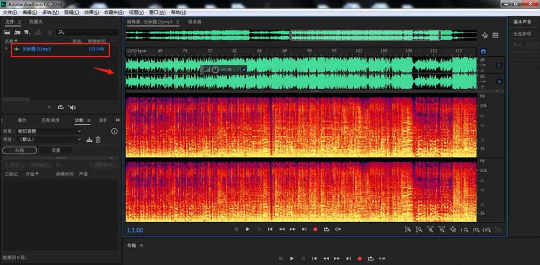Expand the 无标题 (3).mp3 file entry

pos(6,49)
